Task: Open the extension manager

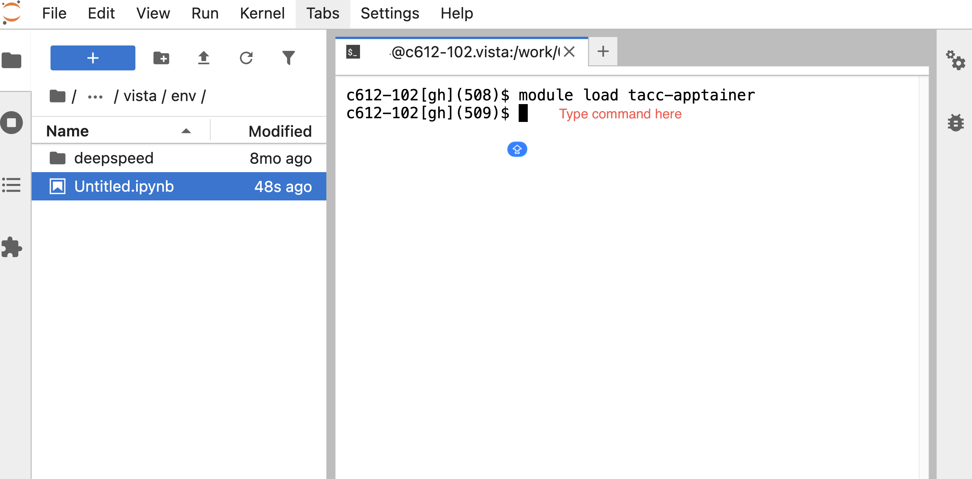Action: 12,248
